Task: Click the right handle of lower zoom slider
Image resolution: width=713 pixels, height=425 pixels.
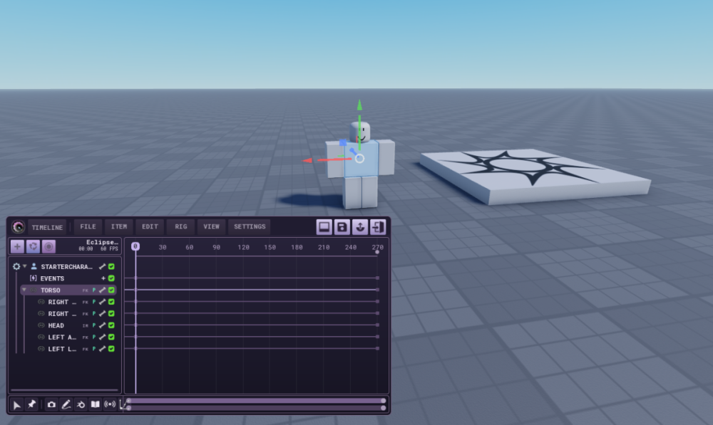Action: click(x=384, y=408)
